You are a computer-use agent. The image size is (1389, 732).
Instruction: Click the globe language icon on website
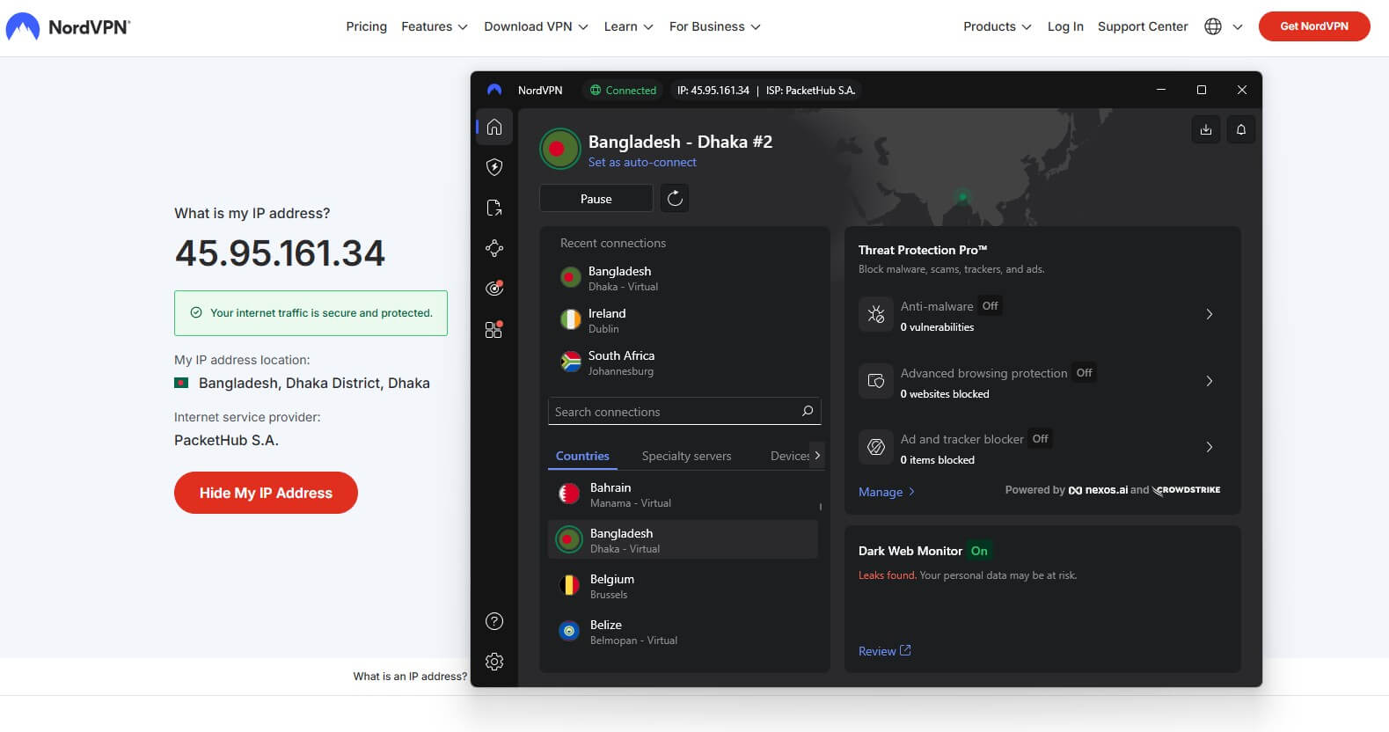tap(1213, 26)
